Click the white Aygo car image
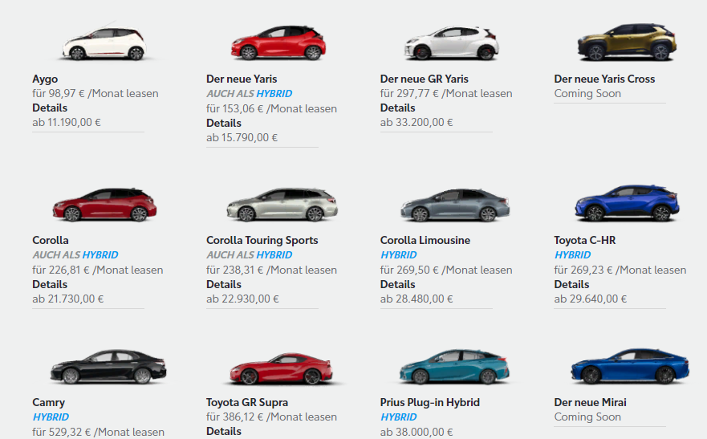Image resolution: width=707 pixels, height=439 pixels. [104, 43]
